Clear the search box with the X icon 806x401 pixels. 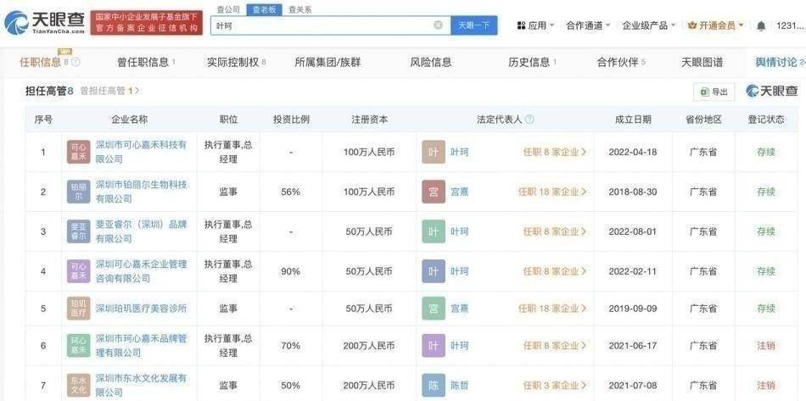[x=438, y=25]
